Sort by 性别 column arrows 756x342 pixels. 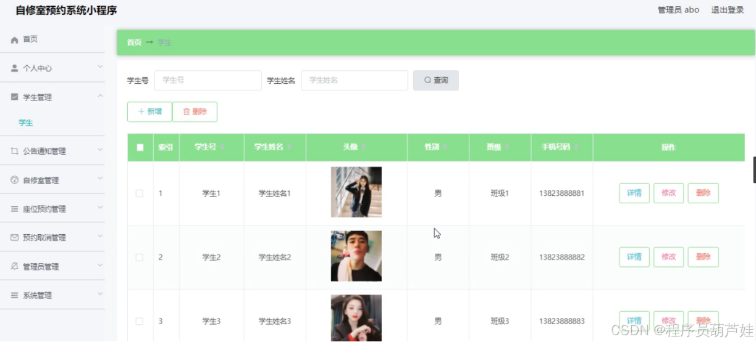point(445,147)
